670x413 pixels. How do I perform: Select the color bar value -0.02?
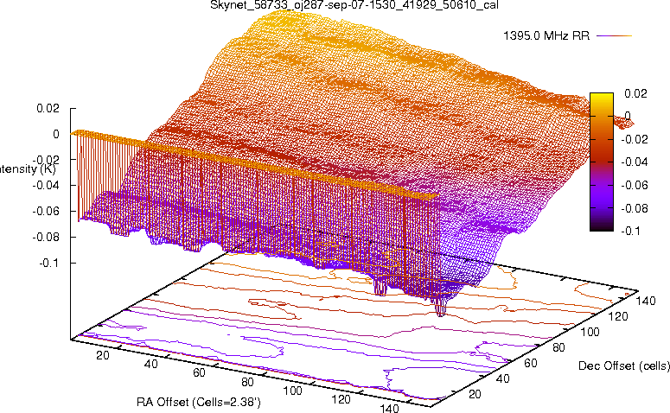[634, 139]
